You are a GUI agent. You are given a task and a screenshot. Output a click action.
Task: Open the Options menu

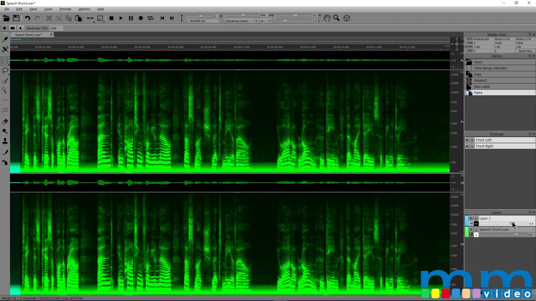coord(84,9)
